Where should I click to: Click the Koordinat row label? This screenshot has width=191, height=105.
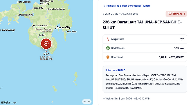tap(117, 57)
